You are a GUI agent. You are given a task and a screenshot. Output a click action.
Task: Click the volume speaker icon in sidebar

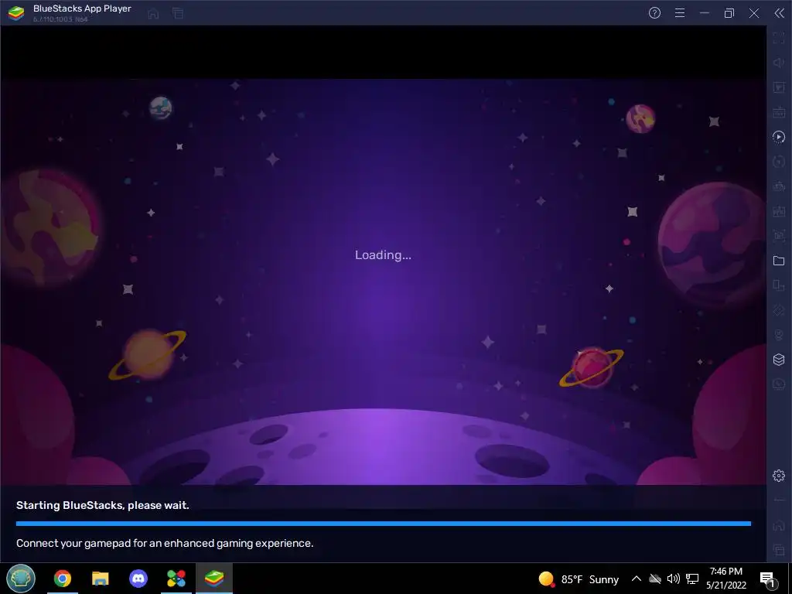[779, 63]
